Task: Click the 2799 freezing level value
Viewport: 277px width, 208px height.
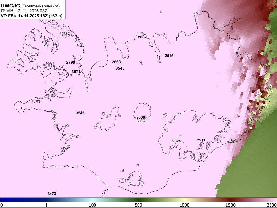Action: pos(71,62)
